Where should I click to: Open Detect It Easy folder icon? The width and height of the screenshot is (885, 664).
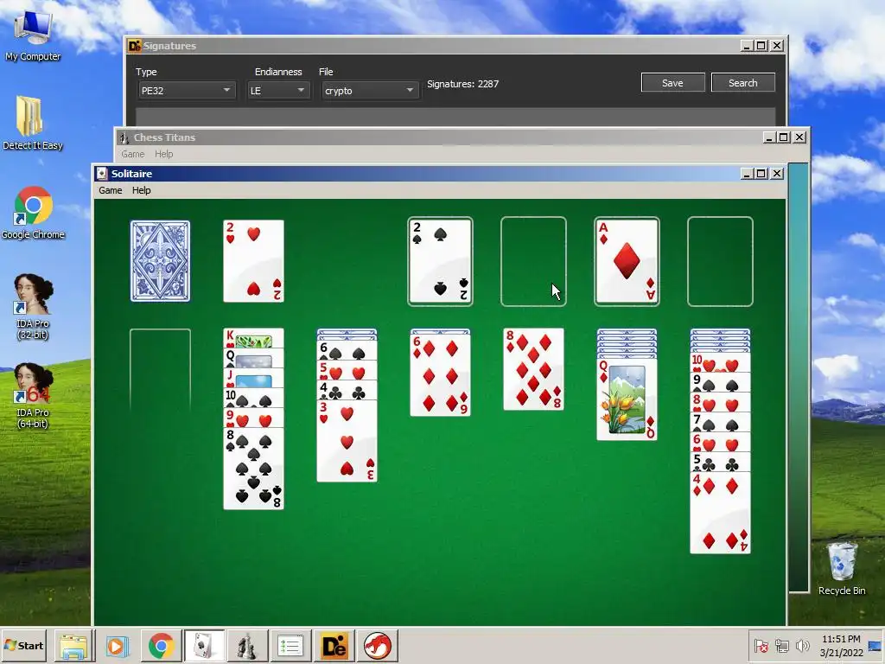tap(32, 123)
